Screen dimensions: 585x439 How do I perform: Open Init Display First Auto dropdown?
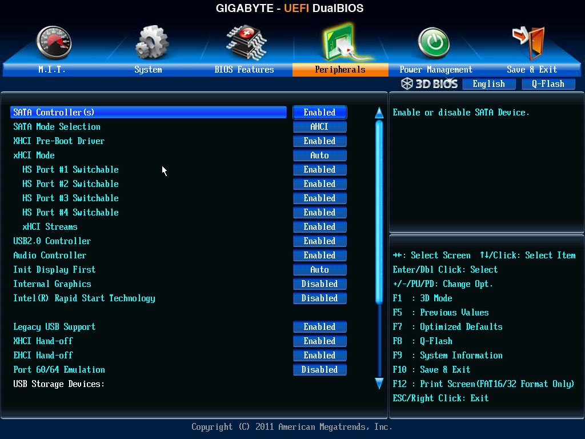320,270
